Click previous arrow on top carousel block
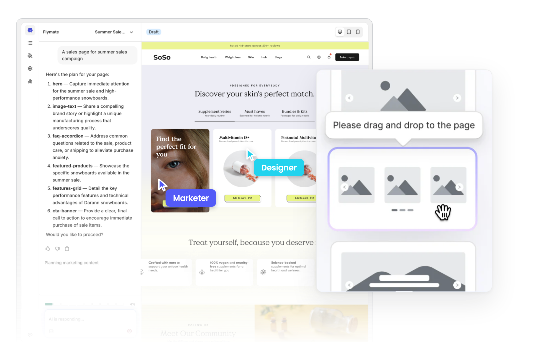The width and height of the screenshot is (534, 342). point(349,98)
